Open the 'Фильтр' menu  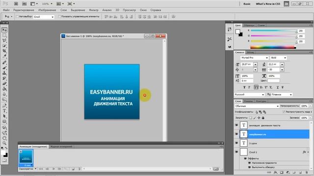click(94, 10)
